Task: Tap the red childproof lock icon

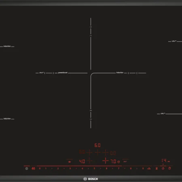Action: click(33, 169)
